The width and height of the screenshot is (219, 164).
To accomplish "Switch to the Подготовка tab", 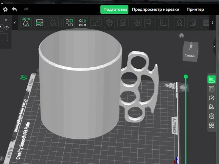I will click(114, 9).
